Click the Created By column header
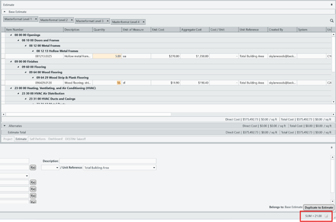The height and width of the screenshot is (222, 336). [282, 30]
